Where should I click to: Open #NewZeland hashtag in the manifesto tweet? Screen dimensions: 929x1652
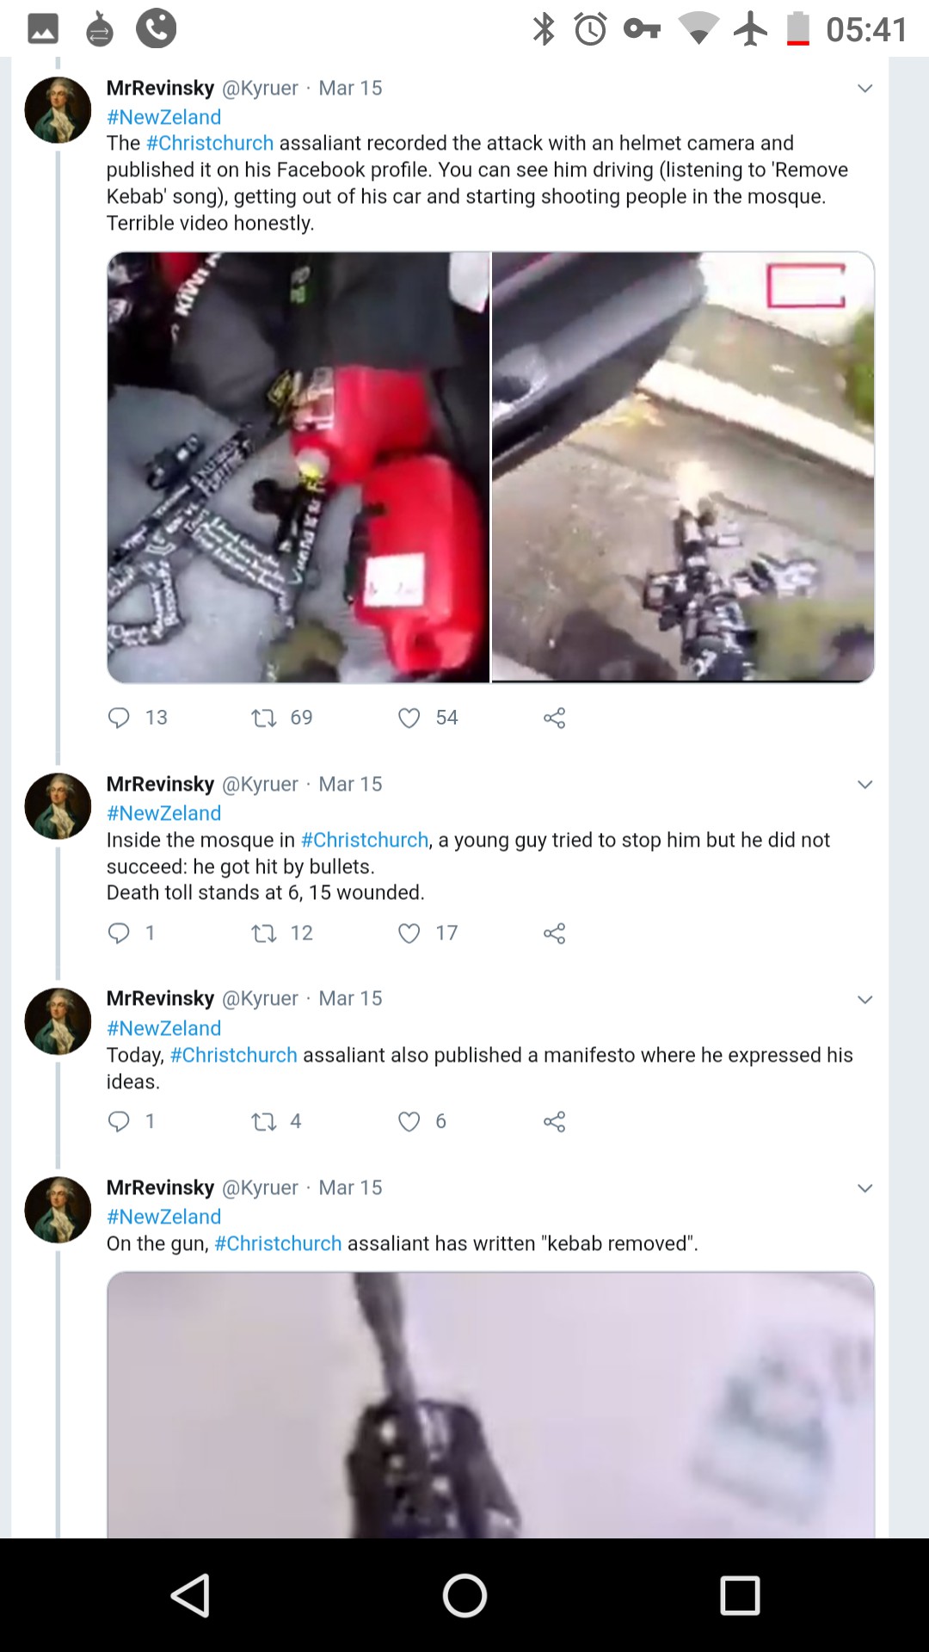pyautogui.click(x=163, y=1028)
